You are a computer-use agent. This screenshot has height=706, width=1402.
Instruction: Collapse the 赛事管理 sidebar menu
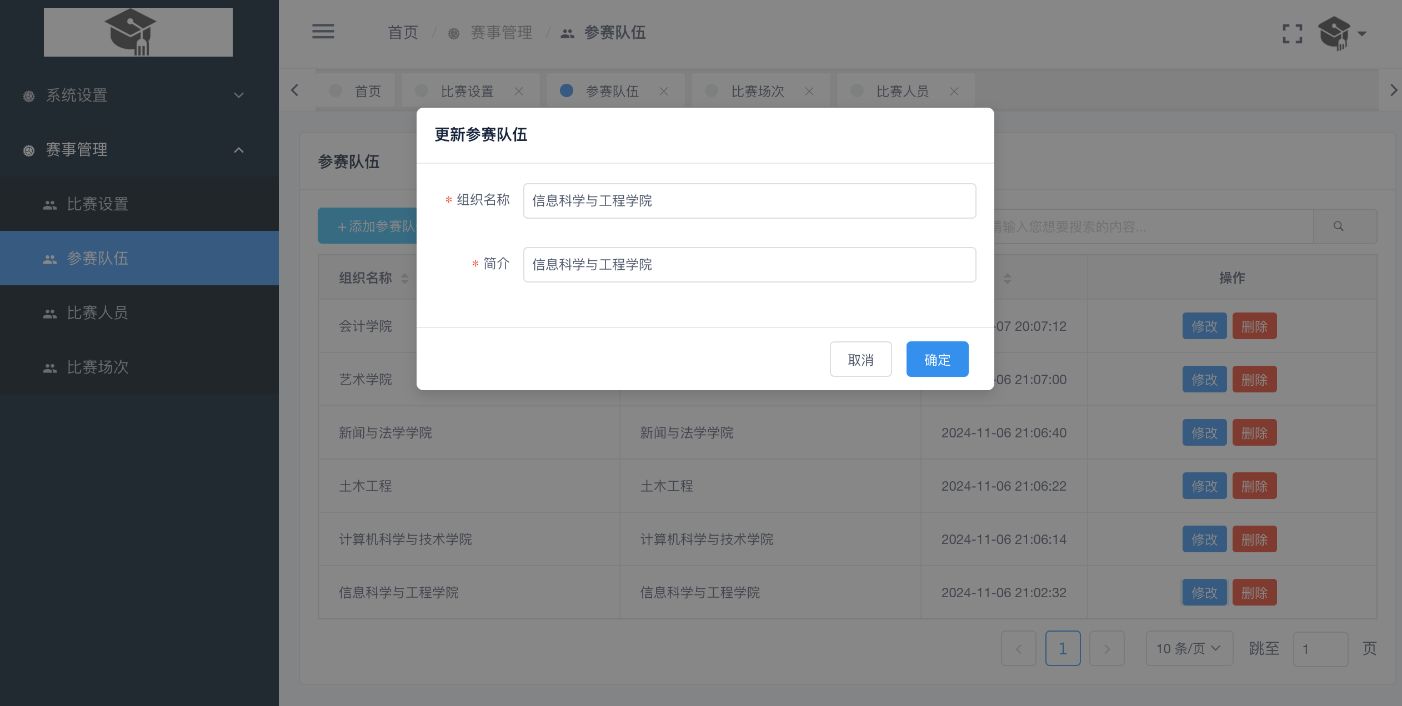tap(139, 150)
